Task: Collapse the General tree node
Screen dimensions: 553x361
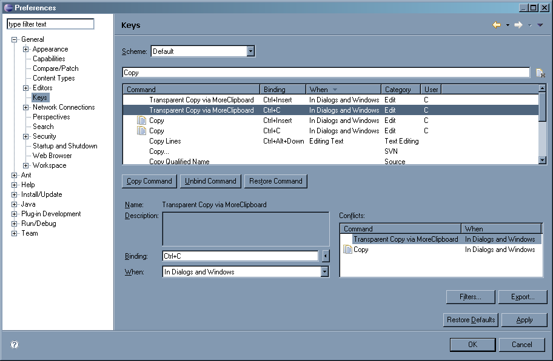Action: tap(15, 39)
